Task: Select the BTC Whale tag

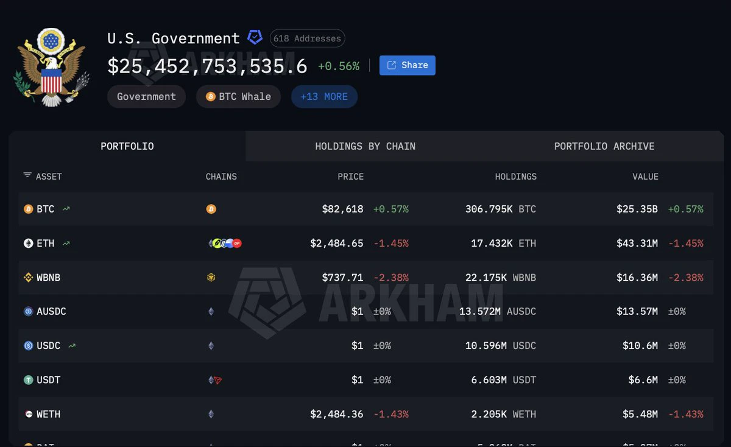Action: coord(238,96)
